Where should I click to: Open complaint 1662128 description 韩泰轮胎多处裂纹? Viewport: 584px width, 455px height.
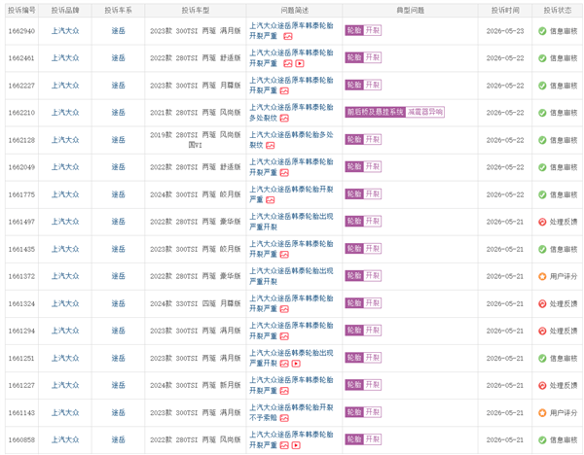pos(291,140)
